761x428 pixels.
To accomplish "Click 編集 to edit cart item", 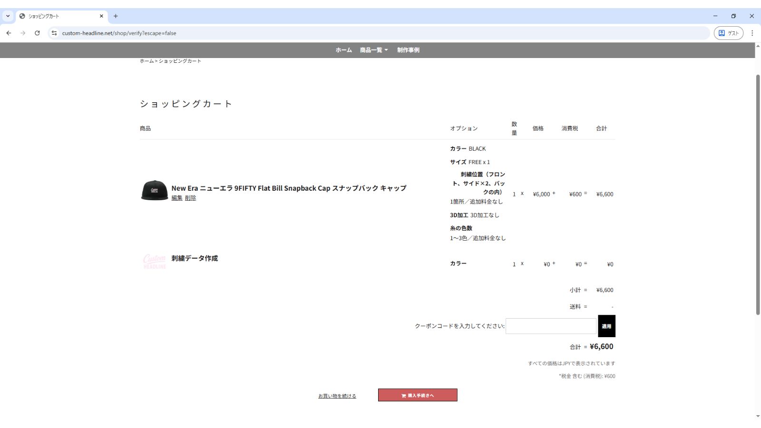I will coord(176,198).
